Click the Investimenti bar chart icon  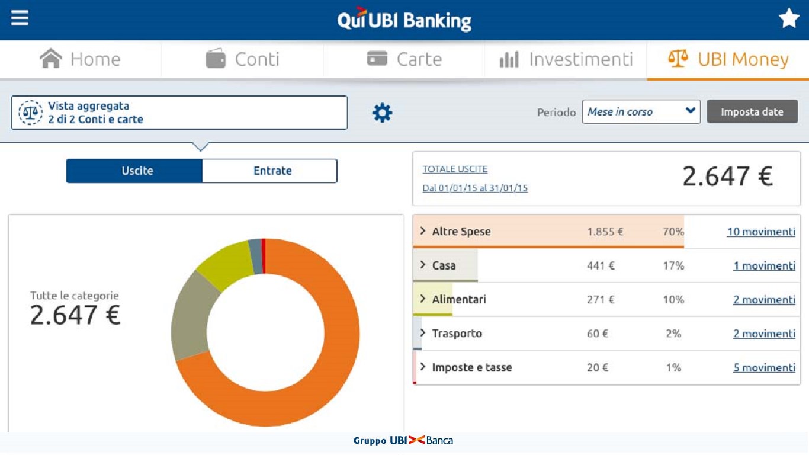click(x=509, y=59)
